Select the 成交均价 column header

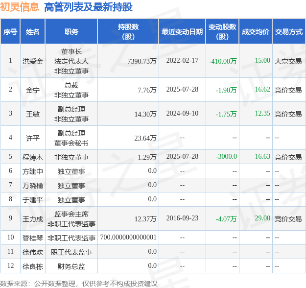(256, 32)
